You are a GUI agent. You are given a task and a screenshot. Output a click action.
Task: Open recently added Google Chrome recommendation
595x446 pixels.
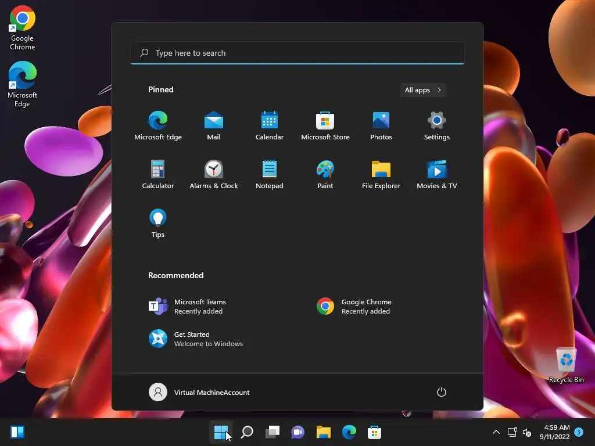coord(354,307)
